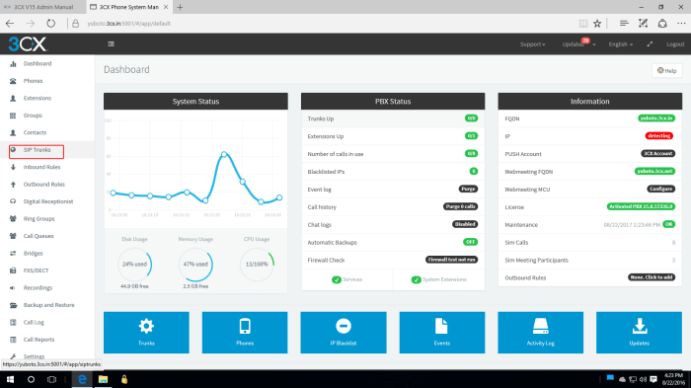The width and height of the screenshot is (691, 388).
Task: Click the Phones tile
Action: [245, 333]
